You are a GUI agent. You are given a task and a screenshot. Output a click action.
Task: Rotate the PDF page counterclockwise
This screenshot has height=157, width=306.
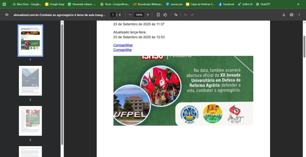click(165, 15)
